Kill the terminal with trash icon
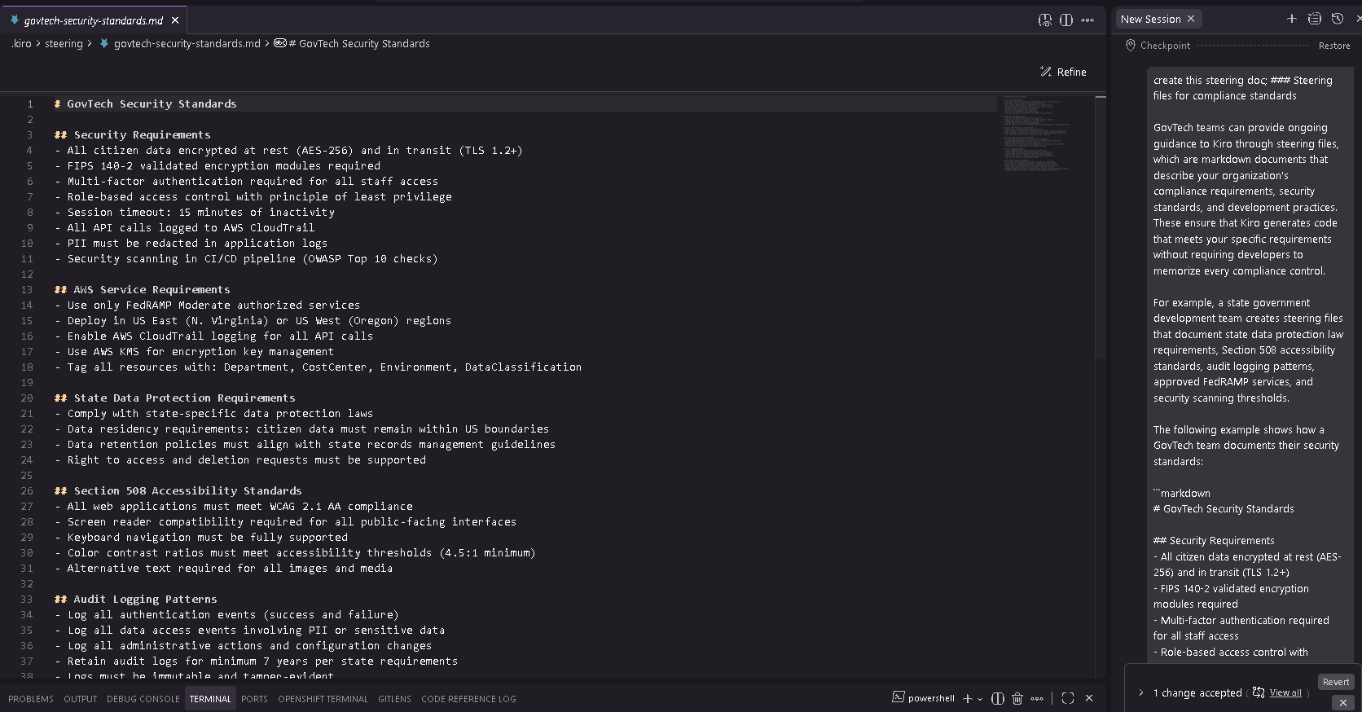The image size is (1362, 712). click(1017, 698)
